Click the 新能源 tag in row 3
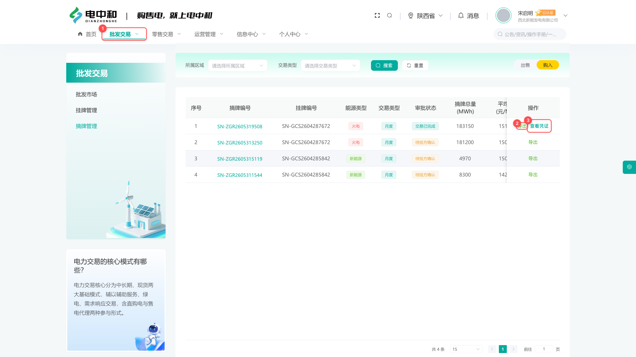Screen dimensions: 636x357 [356, 158]
